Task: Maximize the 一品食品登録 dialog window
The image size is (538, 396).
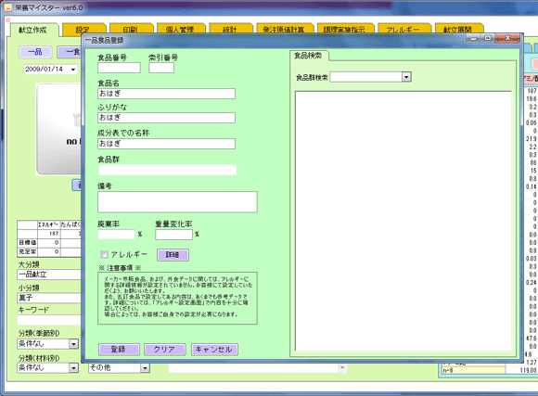Action: point(488,39)
